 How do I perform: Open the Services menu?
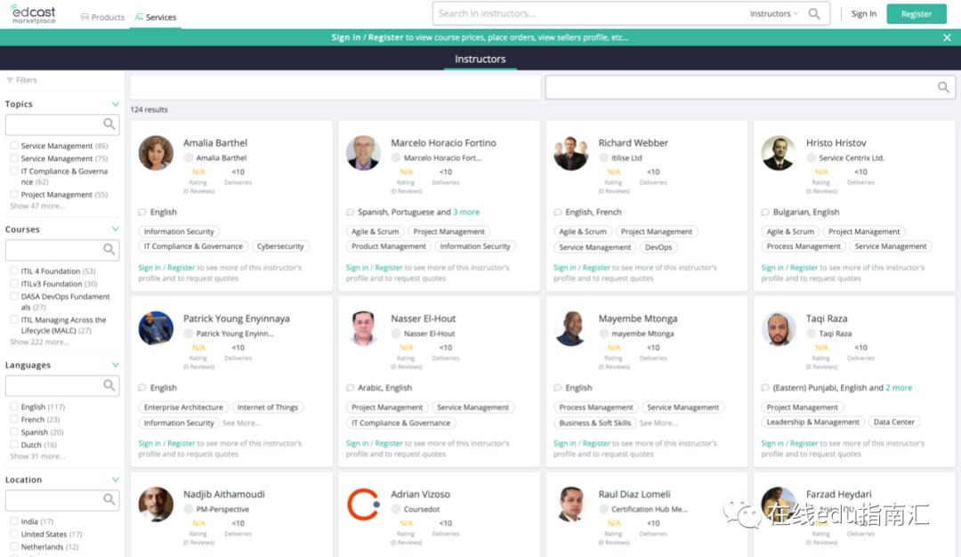[x=156, y=17]
